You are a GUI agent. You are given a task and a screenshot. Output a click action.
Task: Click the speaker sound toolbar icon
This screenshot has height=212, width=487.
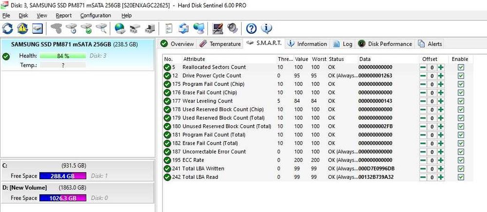point(232,29)
